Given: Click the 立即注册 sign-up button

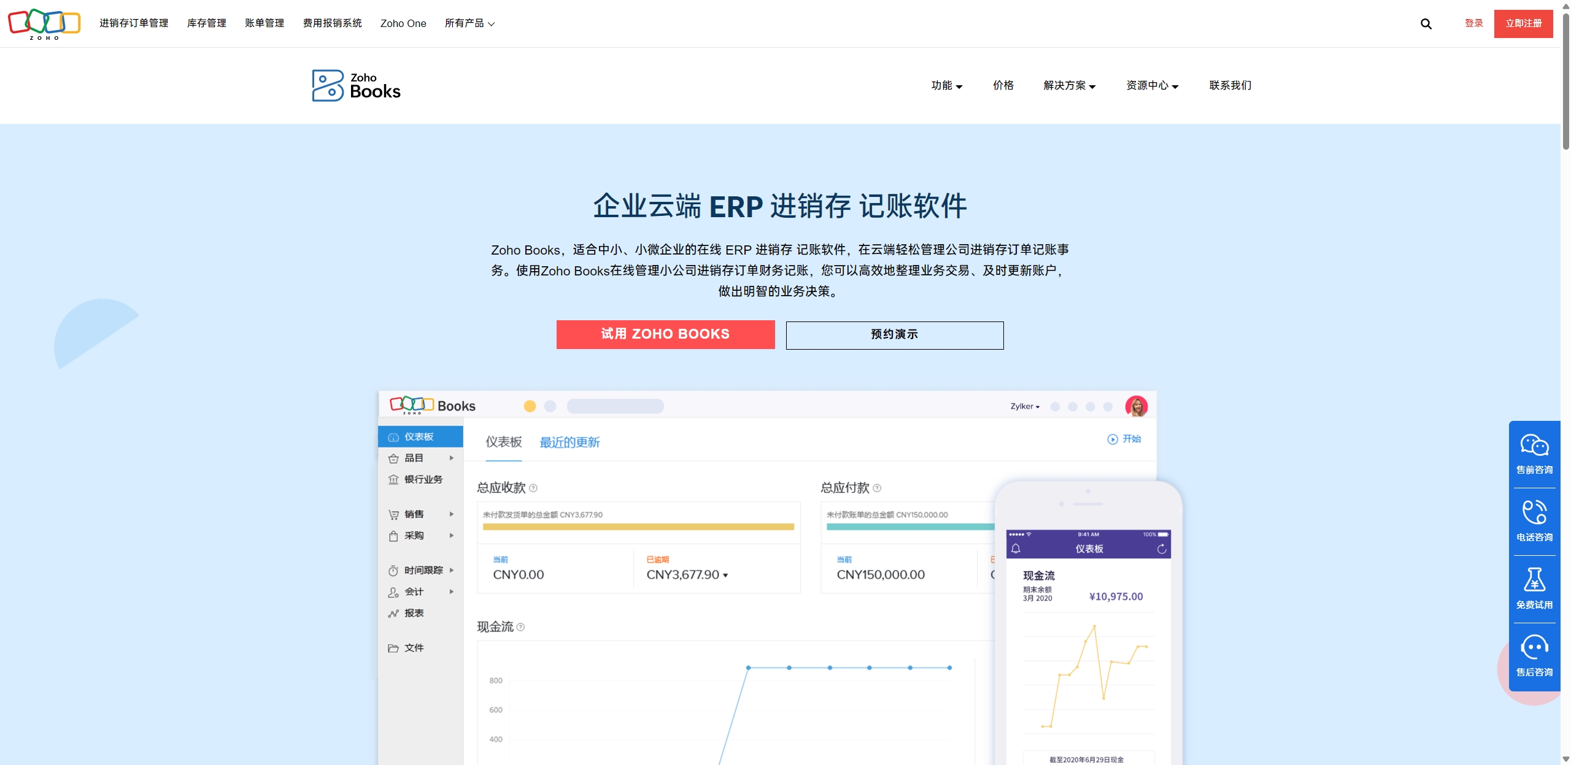Looking at the screenshot, I should pos(1523,24).
